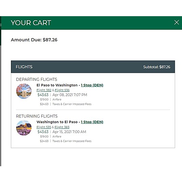The height and width of the screenshot is (182, 182).
Task: Click the Apr 15, 2021 7:00 AM date
Action: pyautogui.click(x=69, y=132)
